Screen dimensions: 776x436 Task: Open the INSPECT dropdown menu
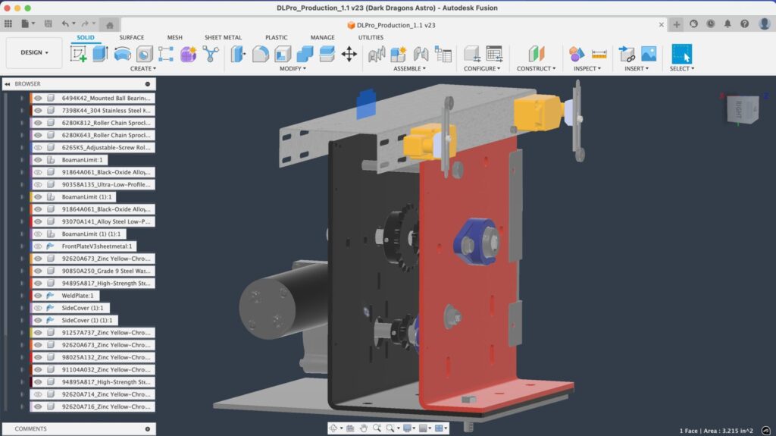click(x=587, y=68)
